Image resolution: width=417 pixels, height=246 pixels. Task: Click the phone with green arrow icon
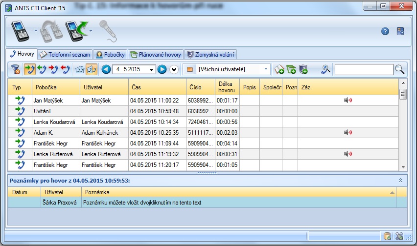(76, 31)
